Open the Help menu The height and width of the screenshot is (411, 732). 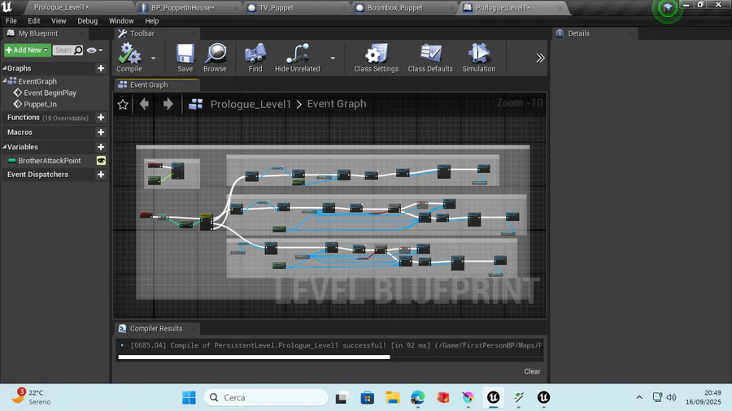pos(152,21)
